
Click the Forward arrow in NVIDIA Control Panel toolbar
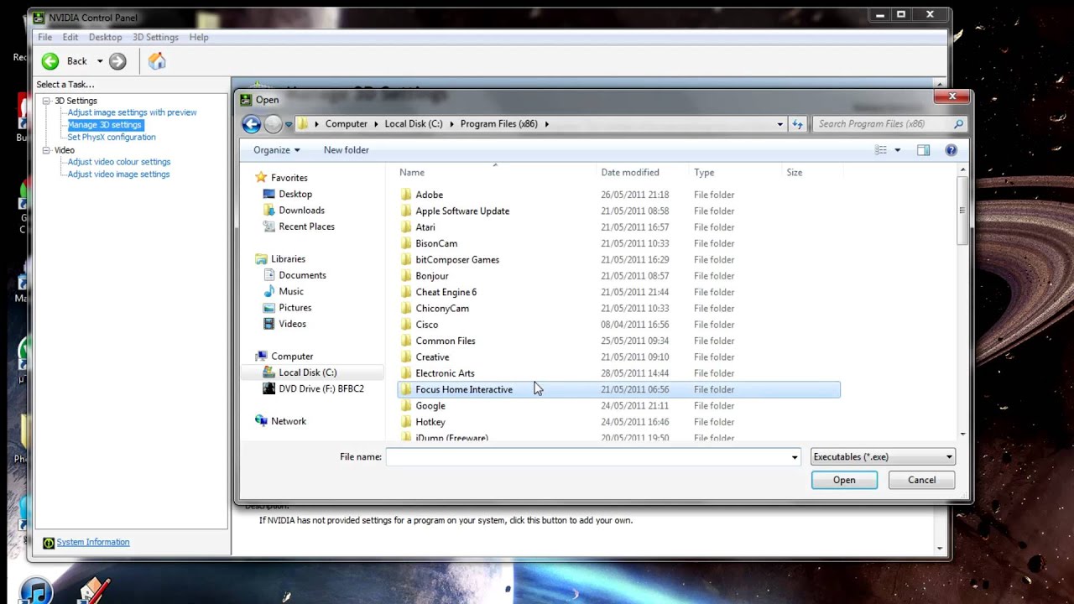click(117, 61)
